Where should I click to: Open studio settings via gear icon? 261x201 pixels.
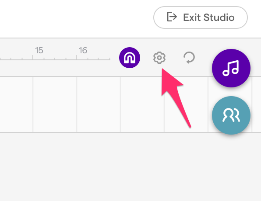(159, 58)
